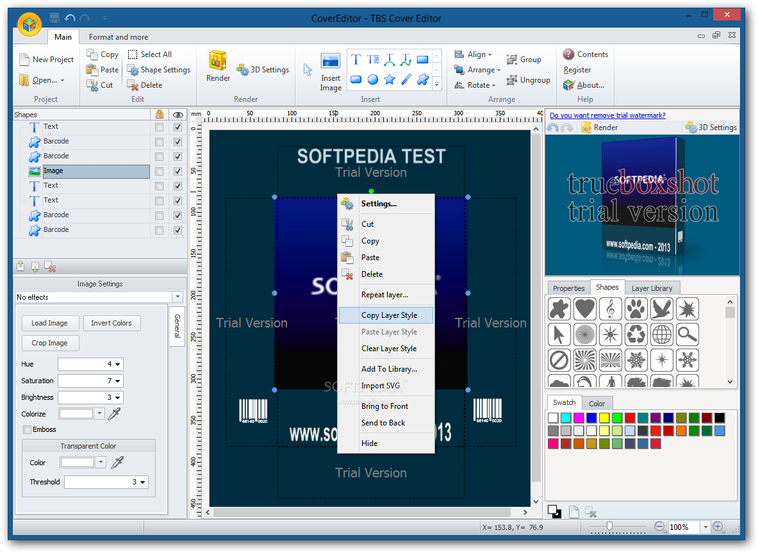Image resolution: width=758 pixels, height=553 pixels.
Task: Click Select All in Edit group
Action: tap(151, 54)
